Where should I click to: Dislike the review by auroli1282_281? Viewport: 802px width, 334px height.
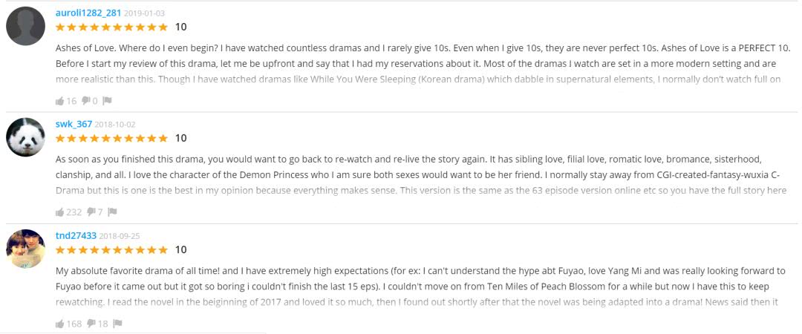tap(86, 100)
